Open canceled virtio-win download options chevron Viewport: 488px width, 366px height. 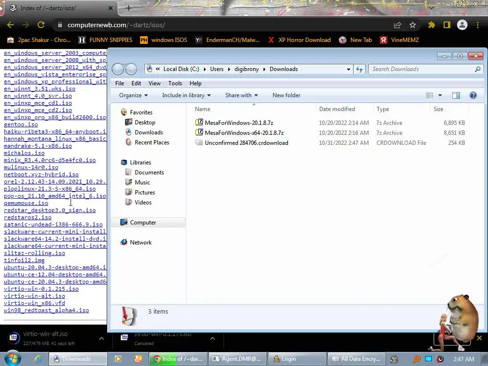click(x=213, y=339)
